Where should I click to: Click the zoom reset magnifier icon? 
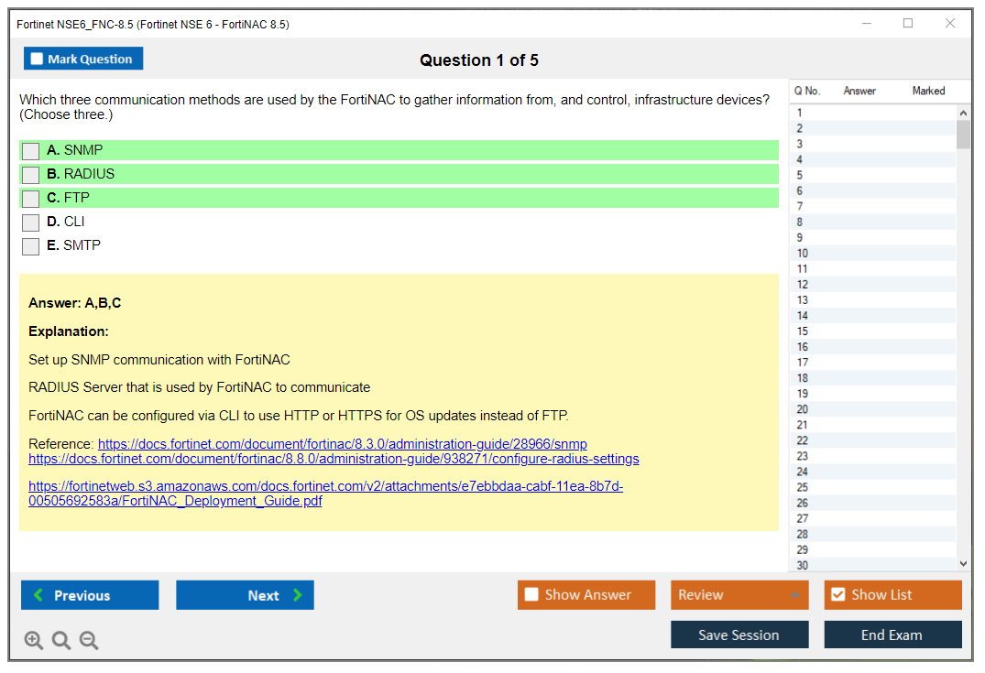coord(61,641)
